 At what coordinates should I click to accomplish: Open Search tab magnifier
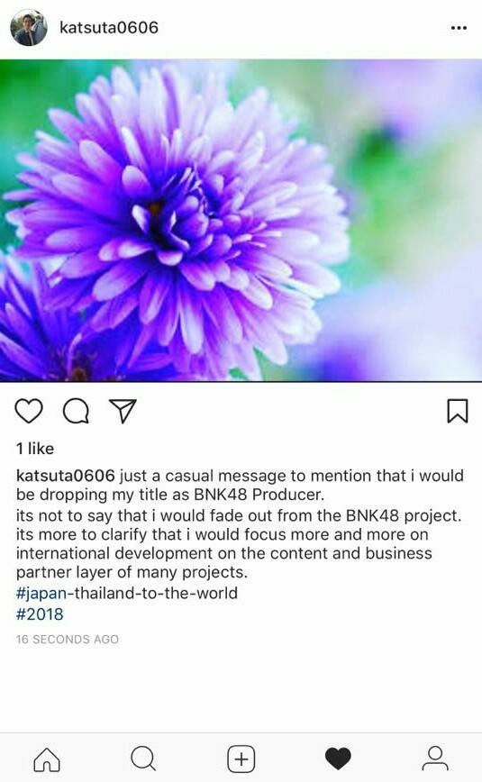143,759
